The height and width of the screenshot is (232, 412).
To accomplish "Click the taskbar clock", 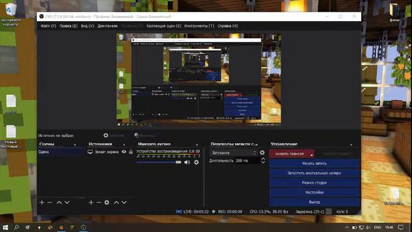I will click(x=389, y=227).
